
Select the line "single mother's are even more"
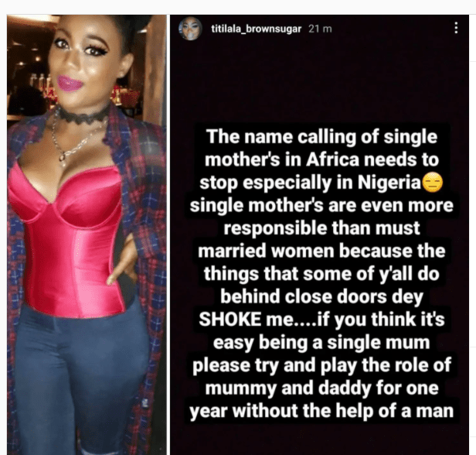pyautogui.click(x=321, y=205)
